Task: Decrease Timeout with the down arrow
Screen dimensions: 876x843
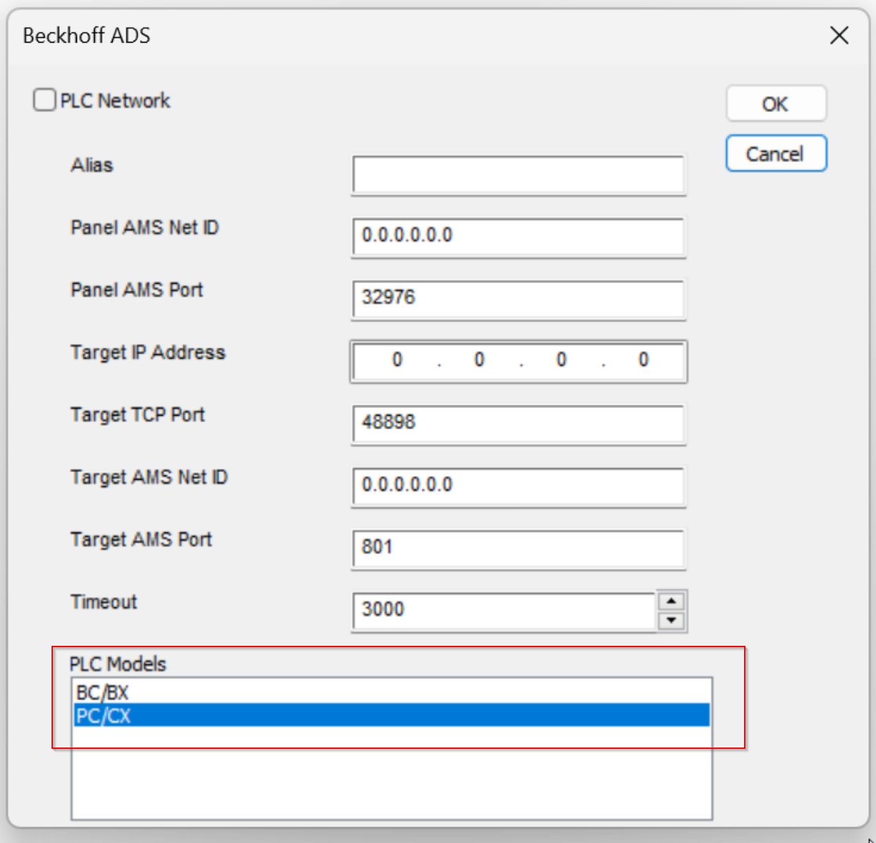Action: [671, 621]
